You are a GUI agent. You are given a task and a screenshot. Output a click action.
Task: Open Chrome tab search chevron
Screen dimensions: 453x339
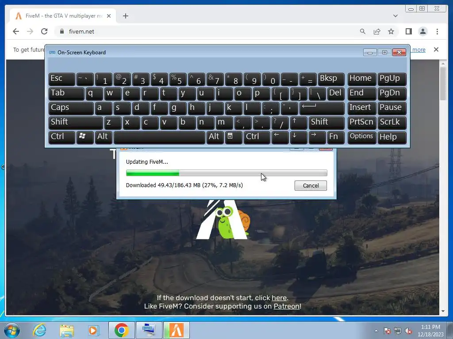click(395, 16)
